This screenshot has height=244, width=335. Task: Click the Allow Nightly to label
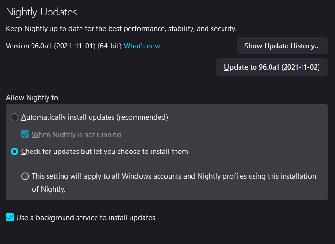point(32,98)
